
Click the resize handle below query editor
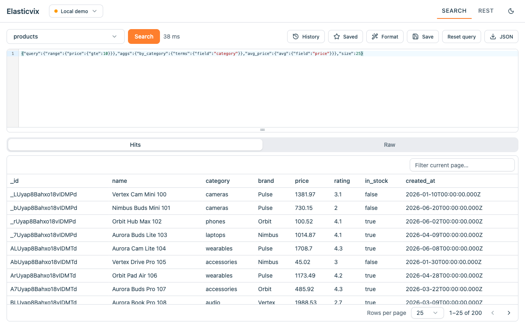(262, 130)
